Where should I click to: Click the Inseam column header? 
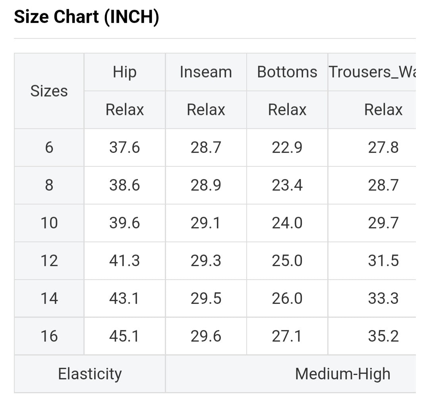point(206,72)
